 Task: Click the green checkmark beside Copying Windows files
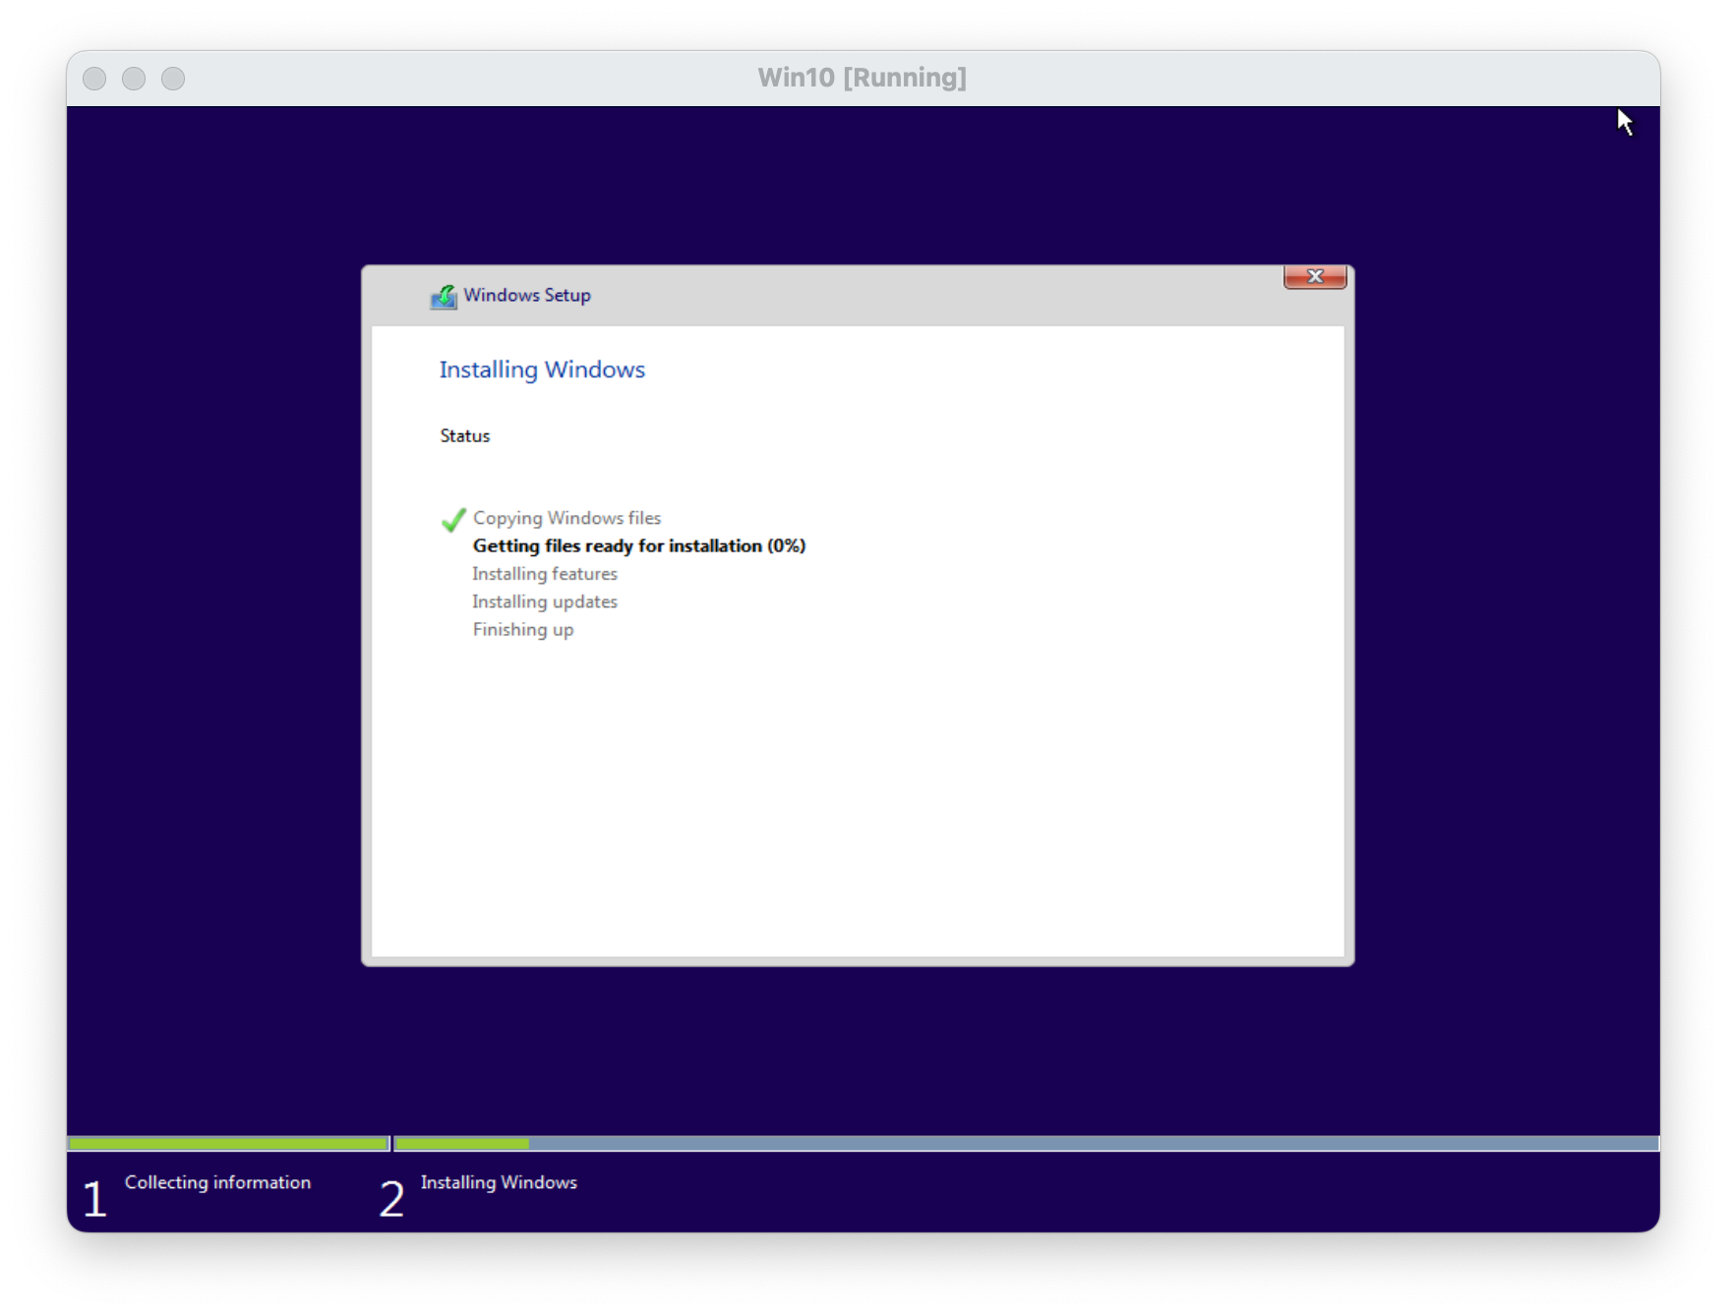(453, 519)
